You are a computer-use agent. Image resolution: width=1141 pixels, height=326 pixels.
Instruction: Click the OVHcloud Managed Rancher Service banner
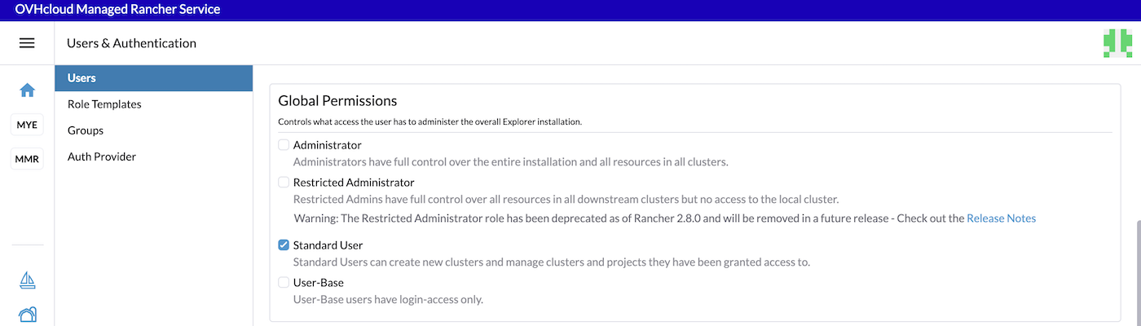click(117, 9)
